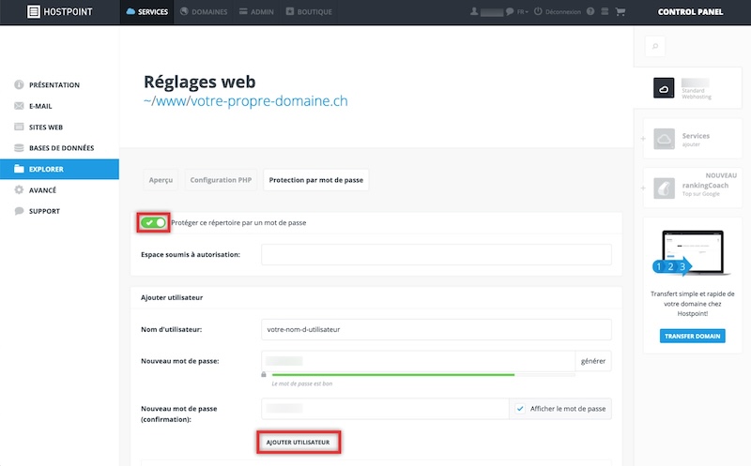Toggle the Afficher le mot de passe checkbox
Image resolution: width=751 pixels, height=466 pixels.
pyautogui.click(x=520, y=409)
